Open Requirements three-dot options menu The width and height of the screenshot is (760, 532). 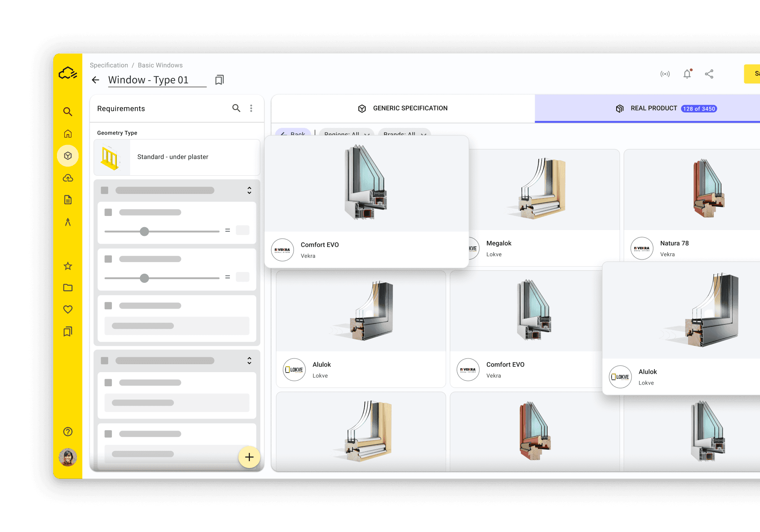251,108
